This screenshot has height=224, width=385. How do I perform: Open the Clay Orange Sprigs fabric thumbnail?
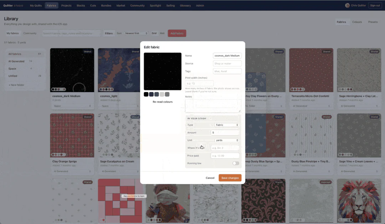(72, 135)
